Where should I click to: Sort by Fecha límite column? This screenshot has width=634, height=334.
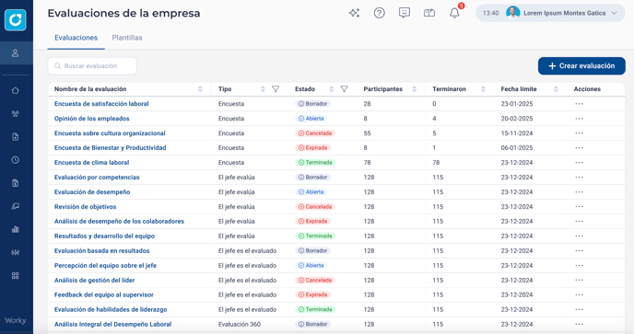[556, 89]
